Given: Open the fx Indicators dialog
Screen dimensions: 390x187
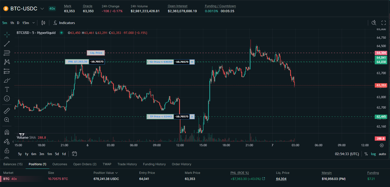Looking at the screenshot, I should pyautogui.click(x=64, y=23).
